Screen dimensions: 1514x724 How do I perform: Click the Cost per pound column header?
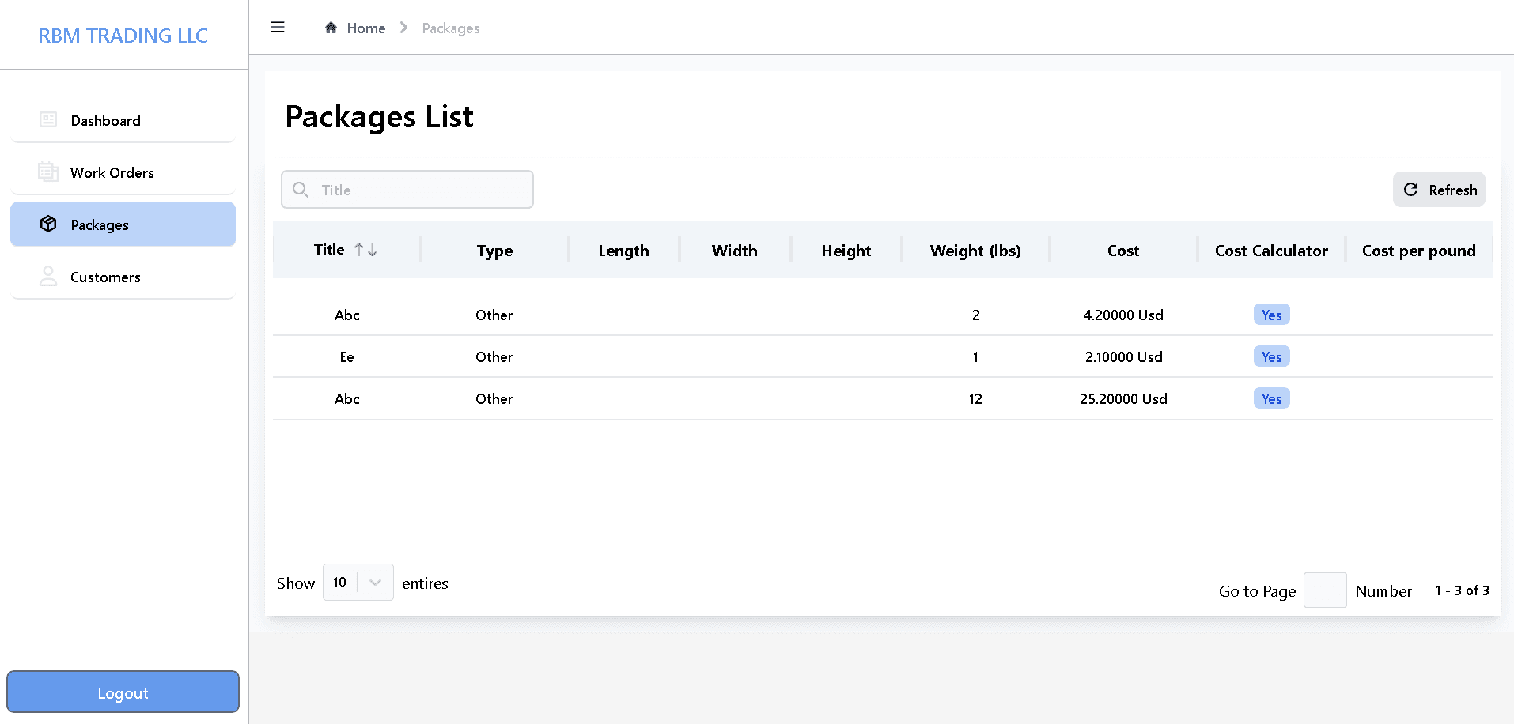click(x=1418, y=251)
